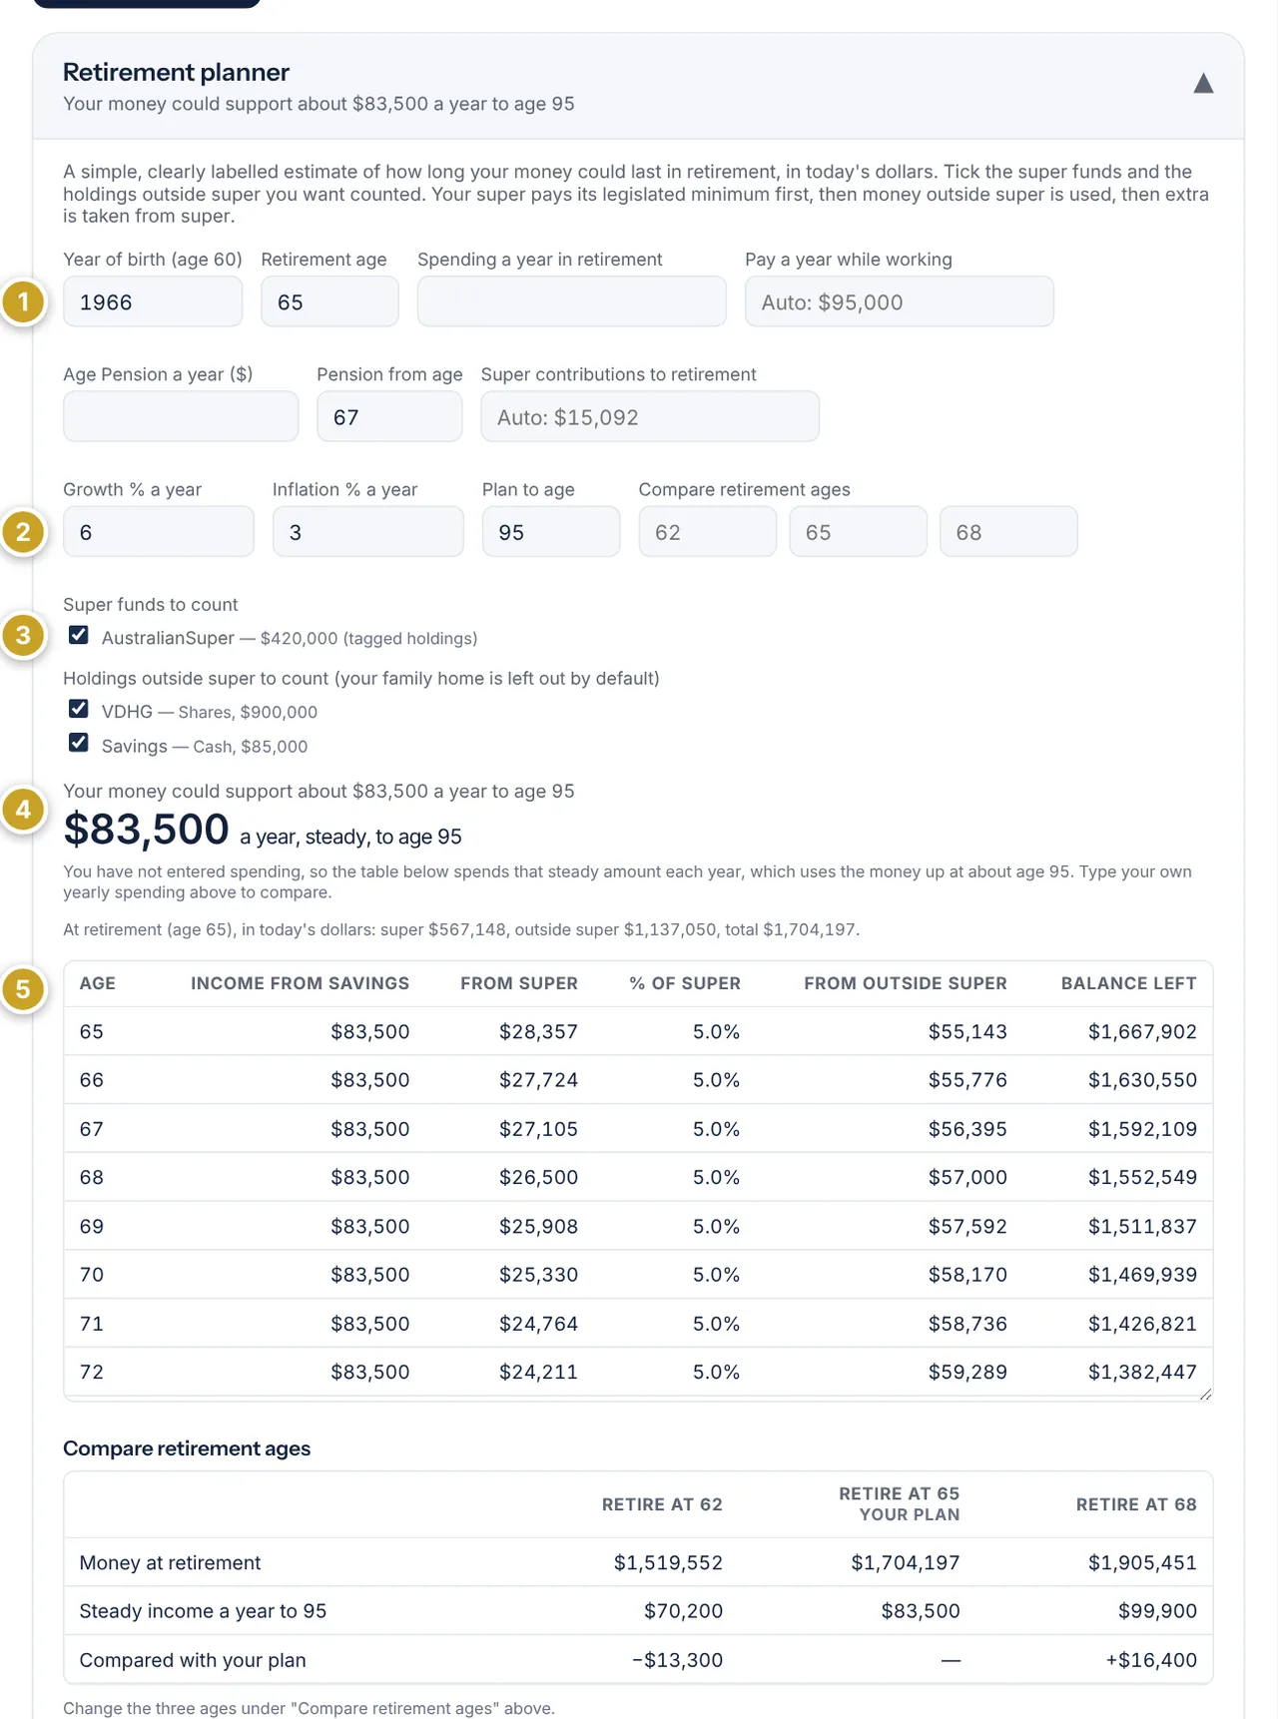Click the money at retirement value '$1,905,451'
The image size is (1278, 1719).
[x=1142, y=1562]
